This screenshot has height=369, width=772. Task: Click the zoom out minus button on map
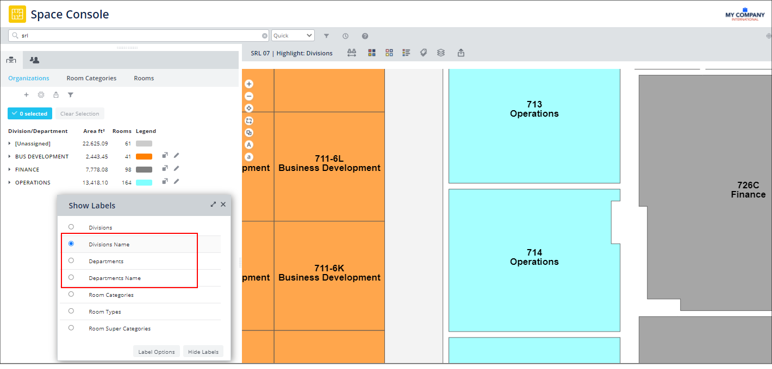(249, 96)
